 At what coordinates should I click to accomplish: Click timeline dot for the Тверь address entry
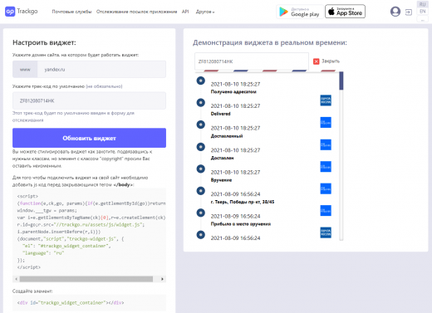pyautogui.click(x=201, y=191)
